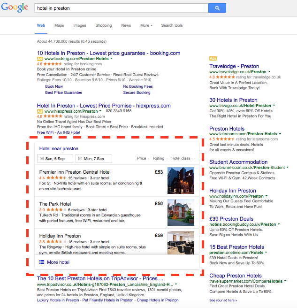
Task: Open The 10 Best Preston Hotels on TripAdvisor
Action: point(100,278)
